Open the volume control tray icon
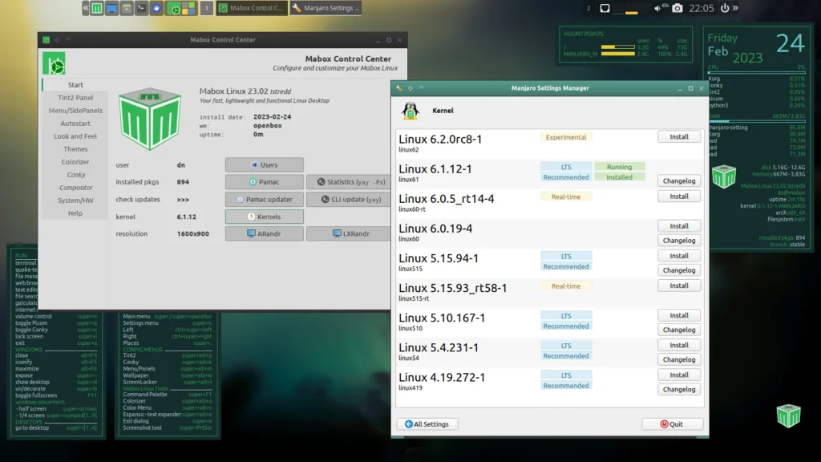Image resolution: width=821 pixels, height=462 pixels. [x=659, y=8]
